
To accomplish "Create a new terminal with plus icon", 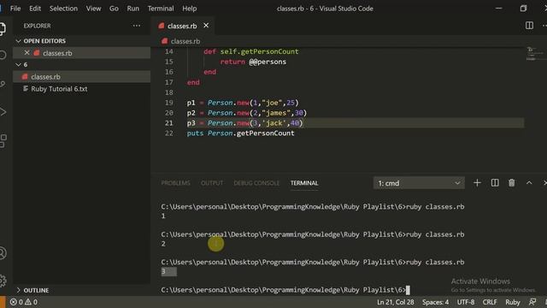I will point(477,183).
